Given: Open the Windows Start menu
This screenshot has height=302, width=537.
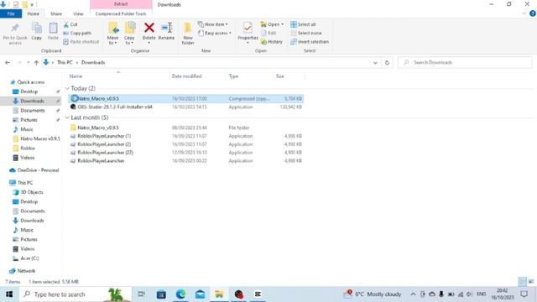Looking at the screenshot, I should pos(9,294).
